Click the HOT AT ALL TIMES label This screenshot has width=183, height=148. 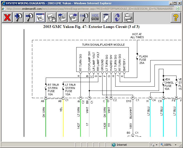point(137,36)
